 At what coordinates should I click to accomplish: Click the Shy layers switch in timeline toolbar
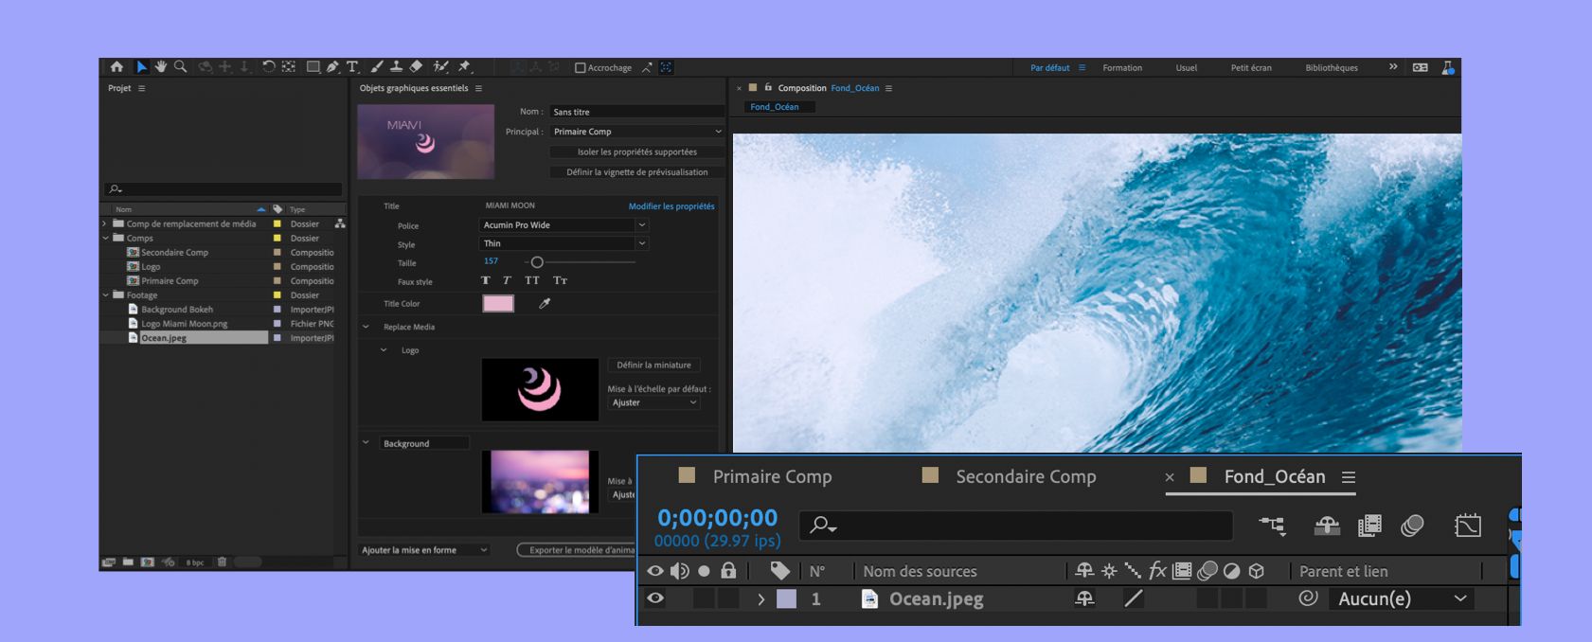pos(1327,526)
